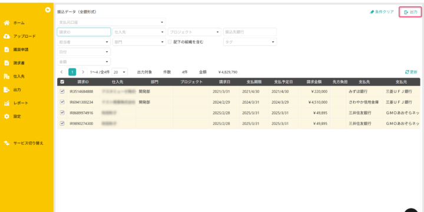This screenshot has height=212, width=424.
Task: Go to next page arrow
Action: tap(83, 72)
